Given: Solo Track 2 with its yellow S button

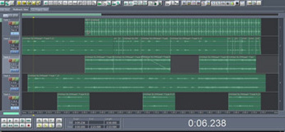Looking at the screenshot, I should [x=14, y=42].
